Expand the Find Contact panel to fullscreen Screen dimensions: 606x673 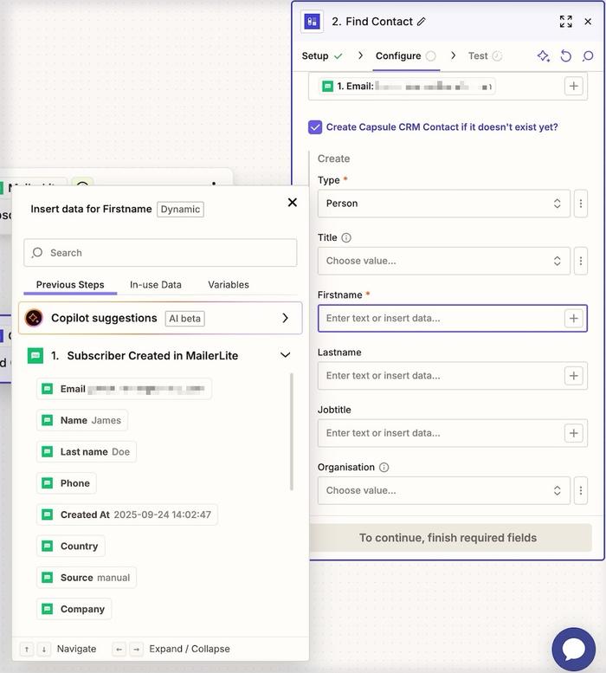point(565,22)
